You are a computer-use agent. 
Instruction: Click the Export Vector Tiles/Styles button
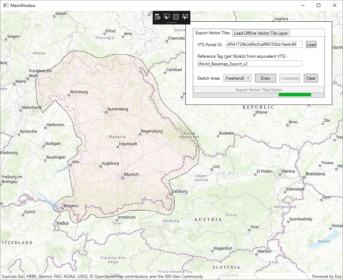[x=259, y=89]
